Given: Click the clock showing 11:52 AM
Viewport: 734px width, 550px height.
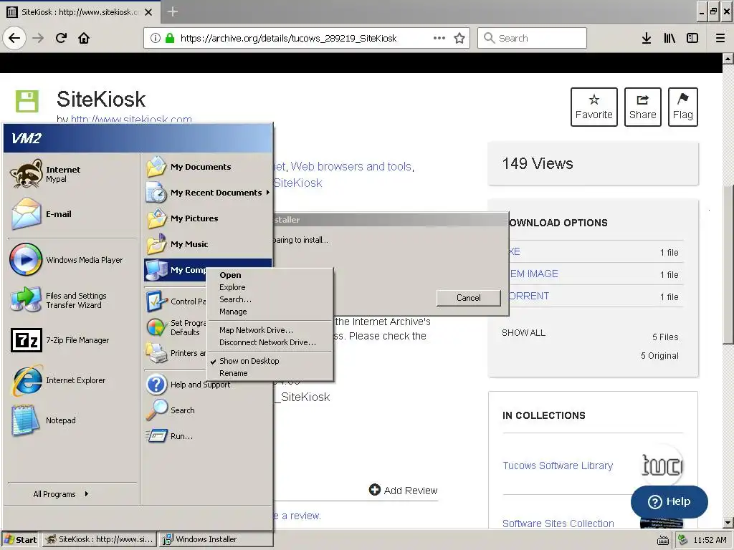Looking at the screenshot, I should point(710,540).
